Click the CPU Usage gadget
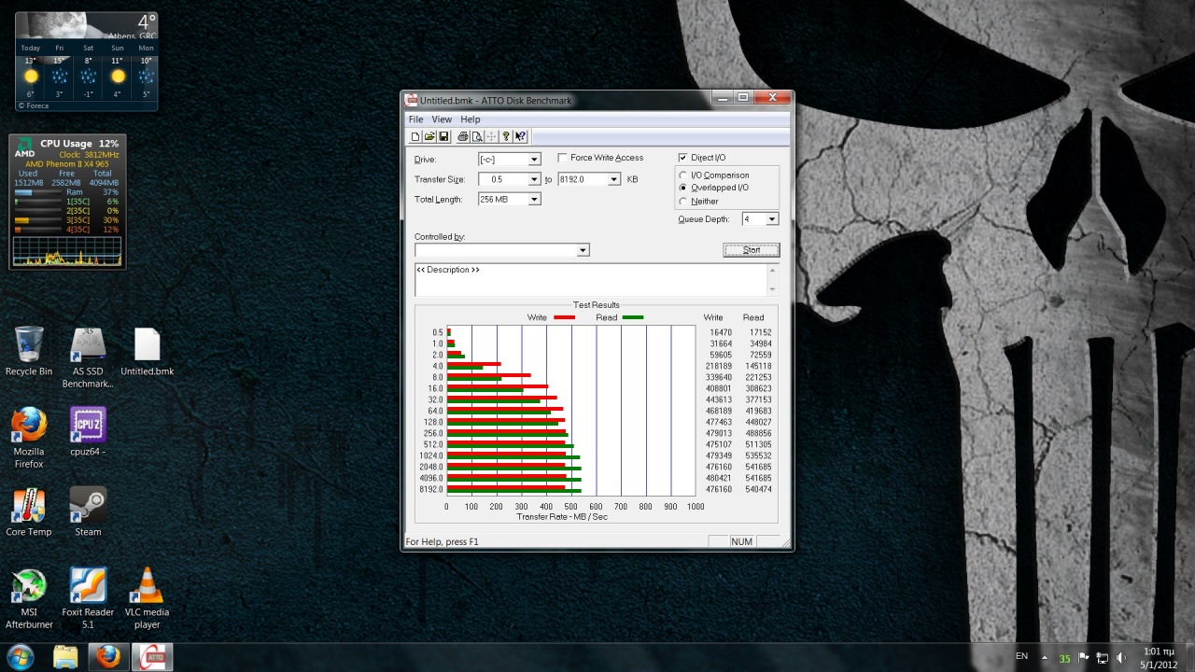This screenshot has width=1195, height=672. coord(67,202)
